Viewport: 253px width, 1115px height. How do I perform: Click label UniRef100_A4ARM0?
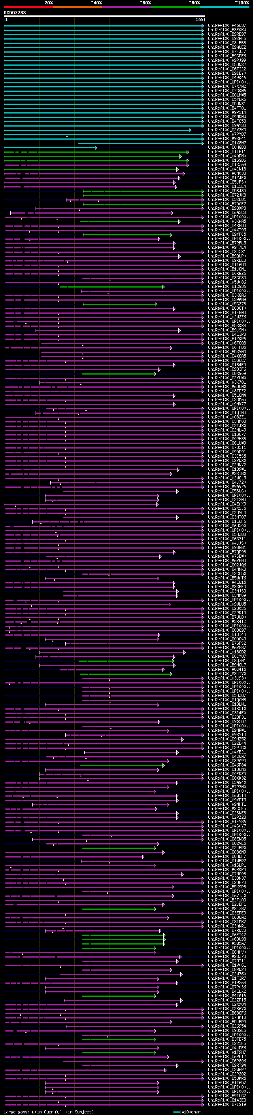pyautogui.click(x=227, y=156)
